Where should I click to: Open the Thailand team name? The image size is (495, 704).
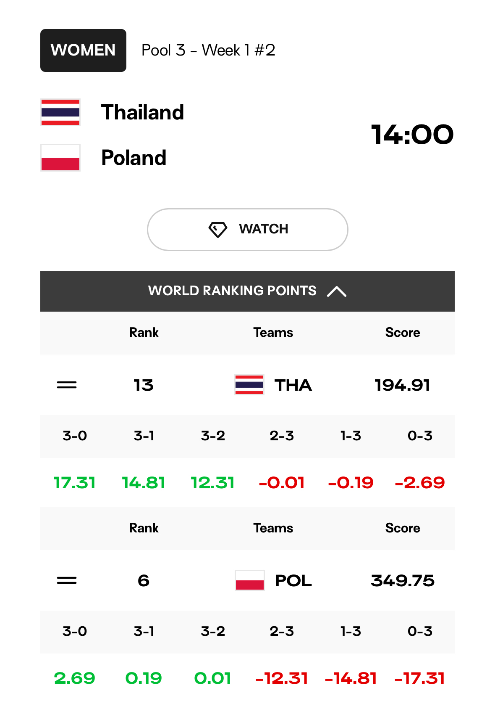143,112
